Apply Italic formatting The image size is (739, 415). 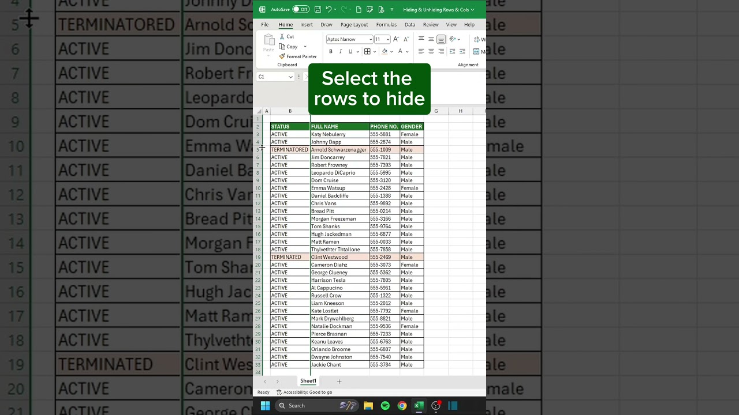tap(340, 51)
